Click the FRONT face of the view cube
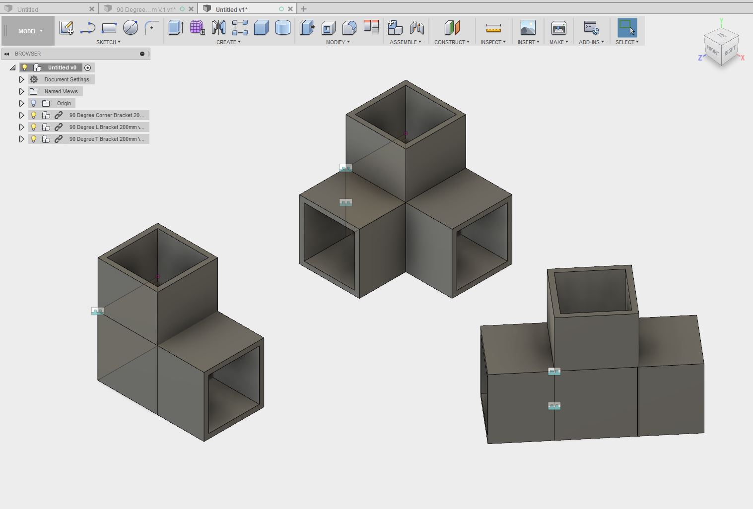 pos(712,51)
